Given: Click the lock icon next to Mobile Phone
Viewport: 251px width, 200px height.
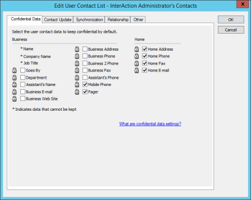Looking at the screenshot, I should pos(77,84).
